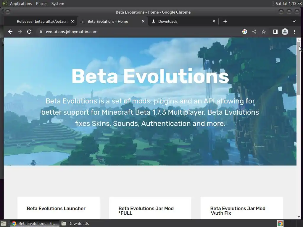Reload the current page
This screenshot has height=227, width=303.
click(29, 32)
